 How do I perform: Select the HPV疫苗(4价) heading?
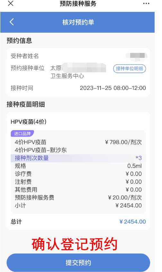[29, 122]
